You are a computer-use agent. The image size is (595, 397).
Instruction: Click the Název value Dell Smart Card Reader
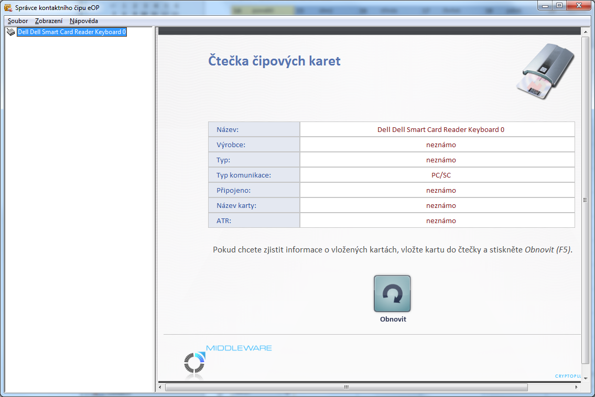[441, 130]
